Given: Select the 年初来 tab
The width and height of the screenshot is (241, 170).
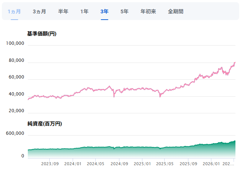Looking at the screenshot, I should click(148, 11).
